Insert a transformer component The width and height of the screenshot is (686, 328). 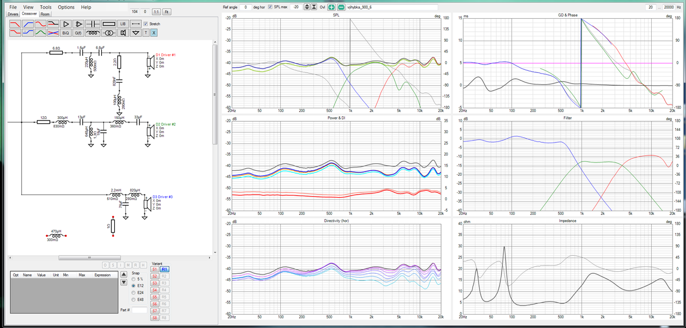pos(109,33)
